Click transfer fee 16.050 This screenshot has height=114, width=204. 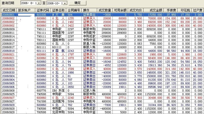[198, 62]
